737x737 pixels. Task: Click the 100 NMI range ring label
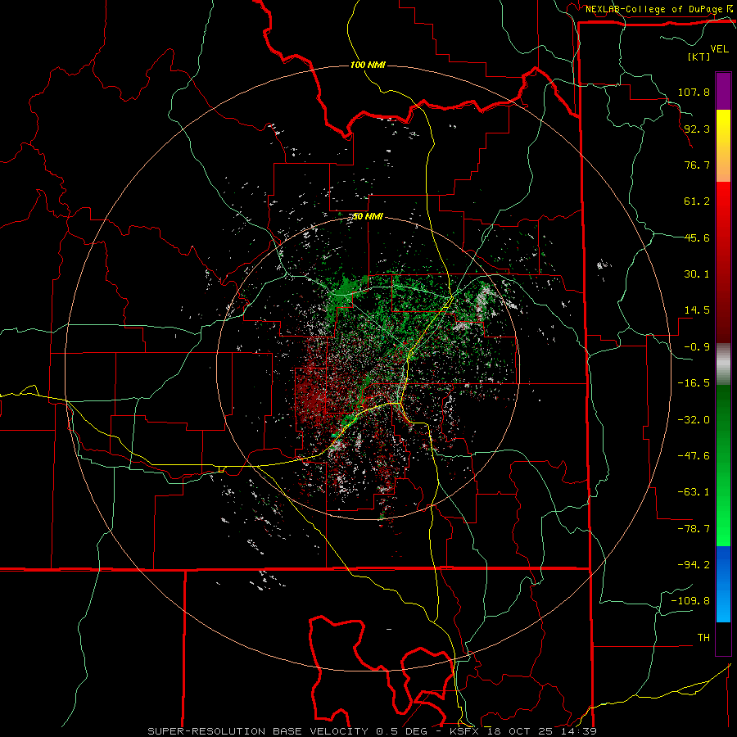click(x=368, y=65)
